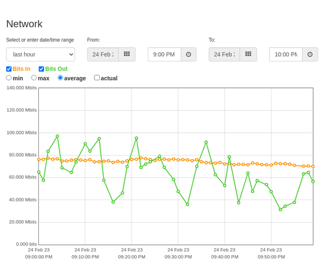Click the 09:50:00 PM x-axis label
The height and width of the screenshot is (261, 324).
271,257
